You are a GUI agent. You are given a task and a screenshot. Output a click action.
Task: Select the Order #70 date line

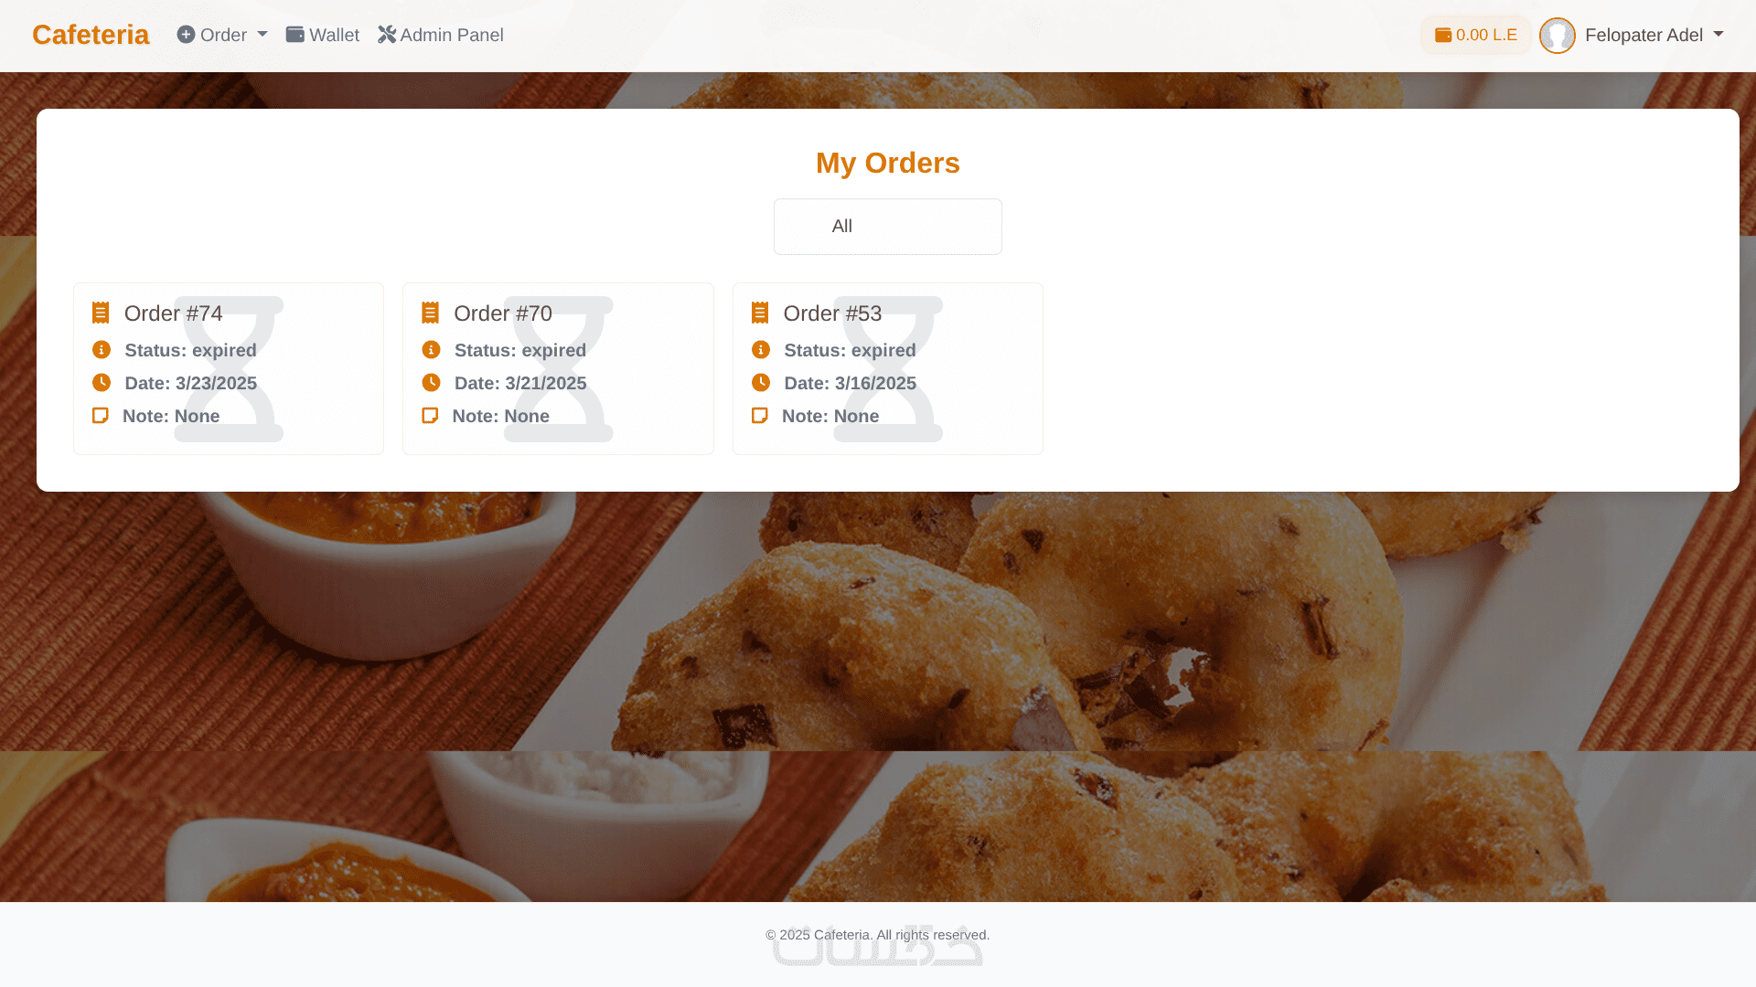pyautogui.click(x=520, y=383)
